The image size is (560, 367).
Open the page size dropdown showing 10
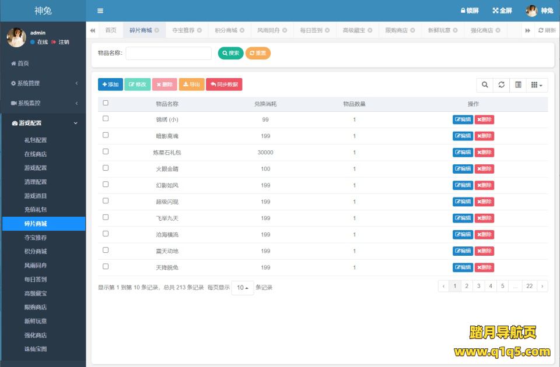(242, 288)
